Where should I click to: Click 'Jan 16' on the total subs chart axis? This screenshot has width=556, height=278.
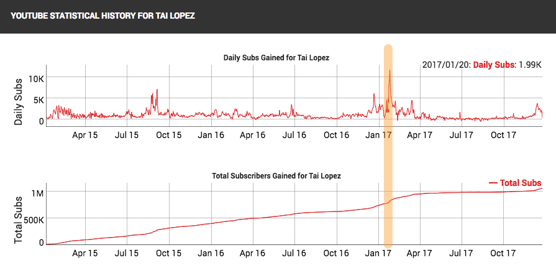[211, 254]
